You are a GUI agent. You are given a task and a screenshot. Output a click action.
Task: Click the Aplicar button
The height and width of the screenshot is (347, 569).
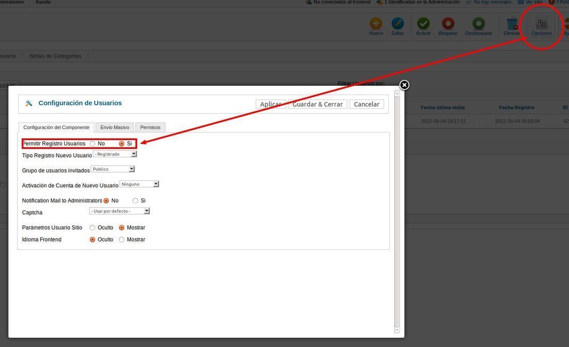click(271, 104)
